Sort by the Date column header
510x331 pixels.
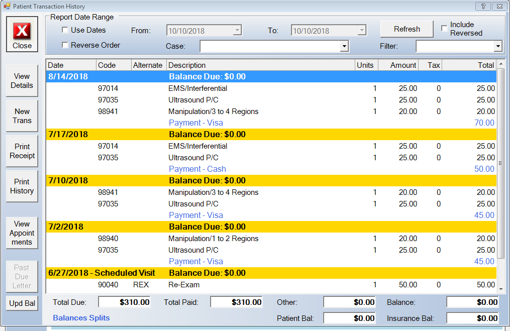pyautogui.click(x=71, y=65)
